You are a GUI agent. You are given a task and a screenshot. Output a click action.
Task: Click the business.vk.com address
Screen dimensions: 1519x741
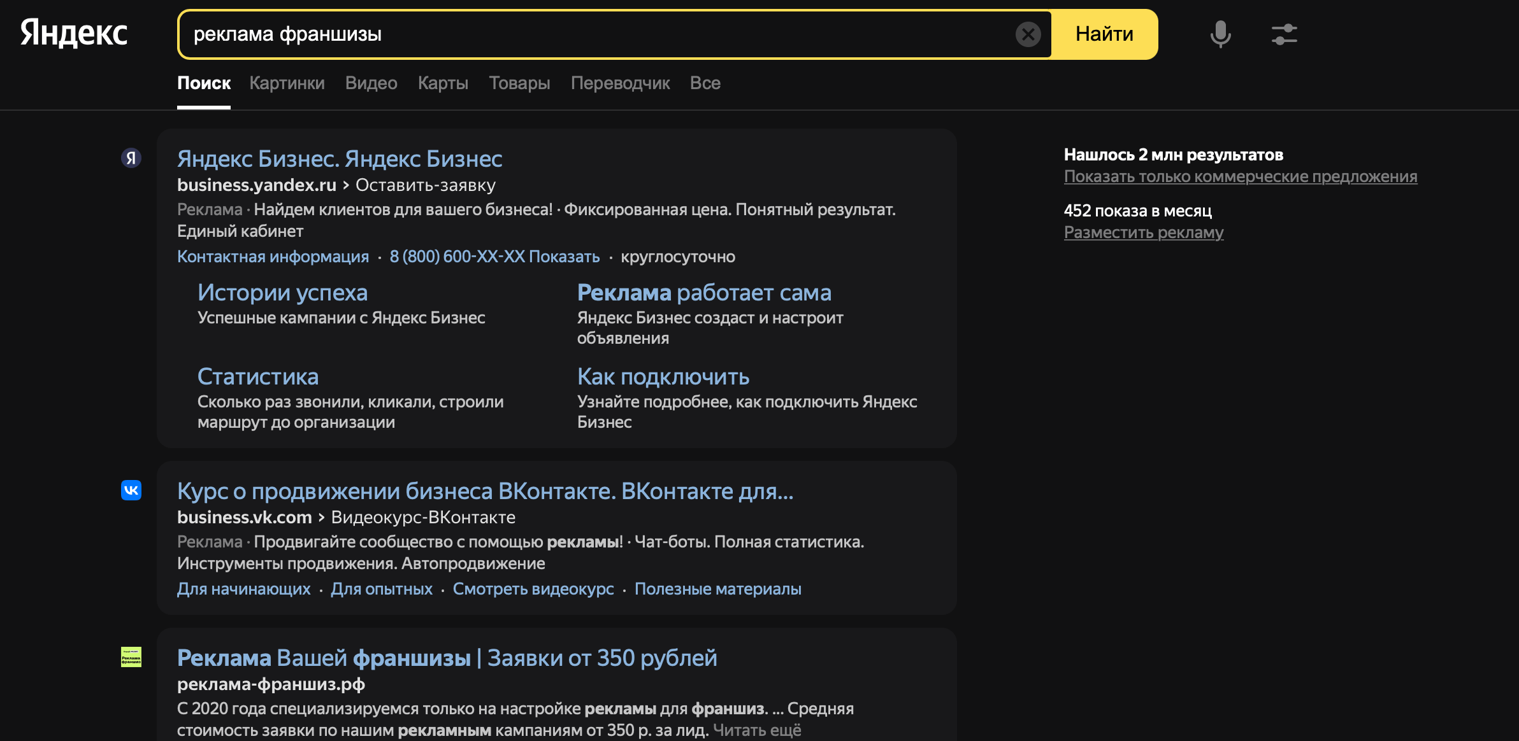pos(245,518)
